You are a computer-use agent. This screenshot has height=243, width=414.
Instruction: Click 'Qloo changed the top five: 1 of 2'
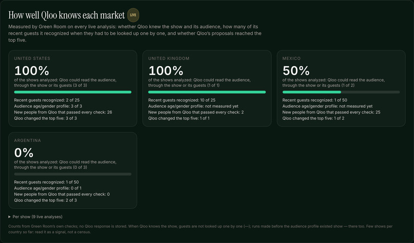pyautogui.click(x=313, y=118)
